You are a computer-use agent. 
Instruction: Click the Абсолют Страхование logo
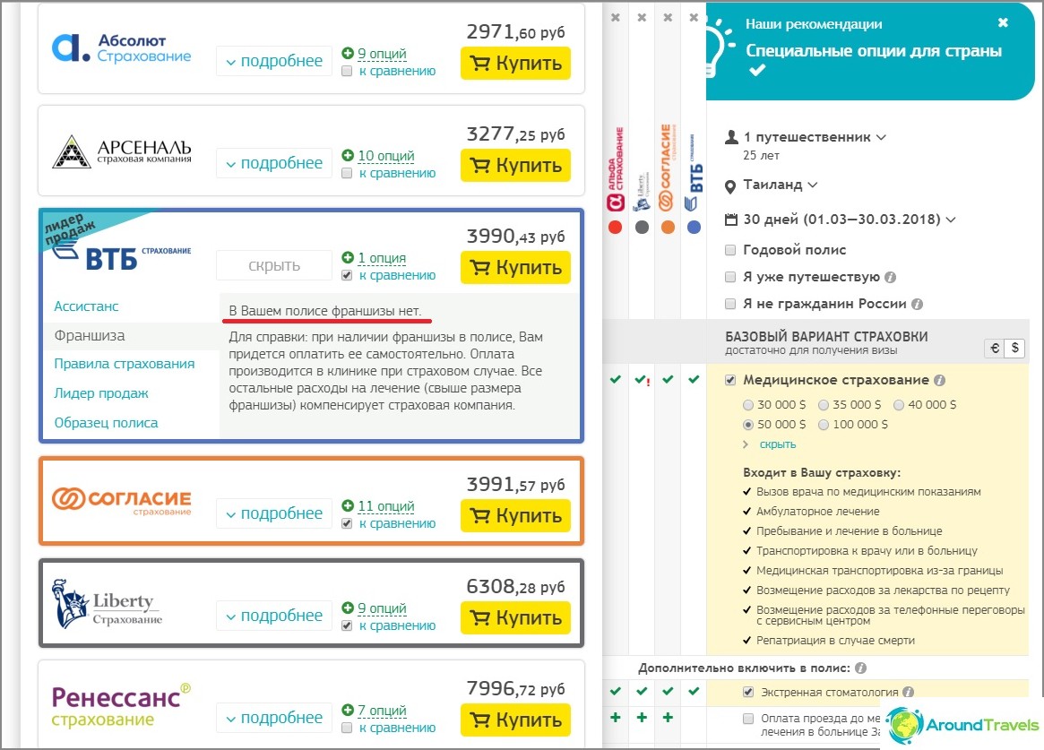point(121,48)
